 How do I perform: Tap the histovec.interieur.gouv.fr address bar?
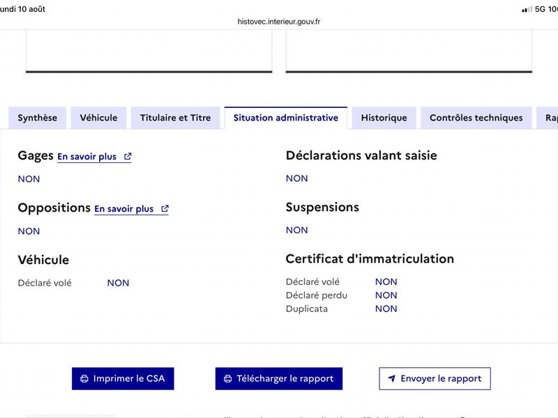pyautogui.click(x=279, y=22)
